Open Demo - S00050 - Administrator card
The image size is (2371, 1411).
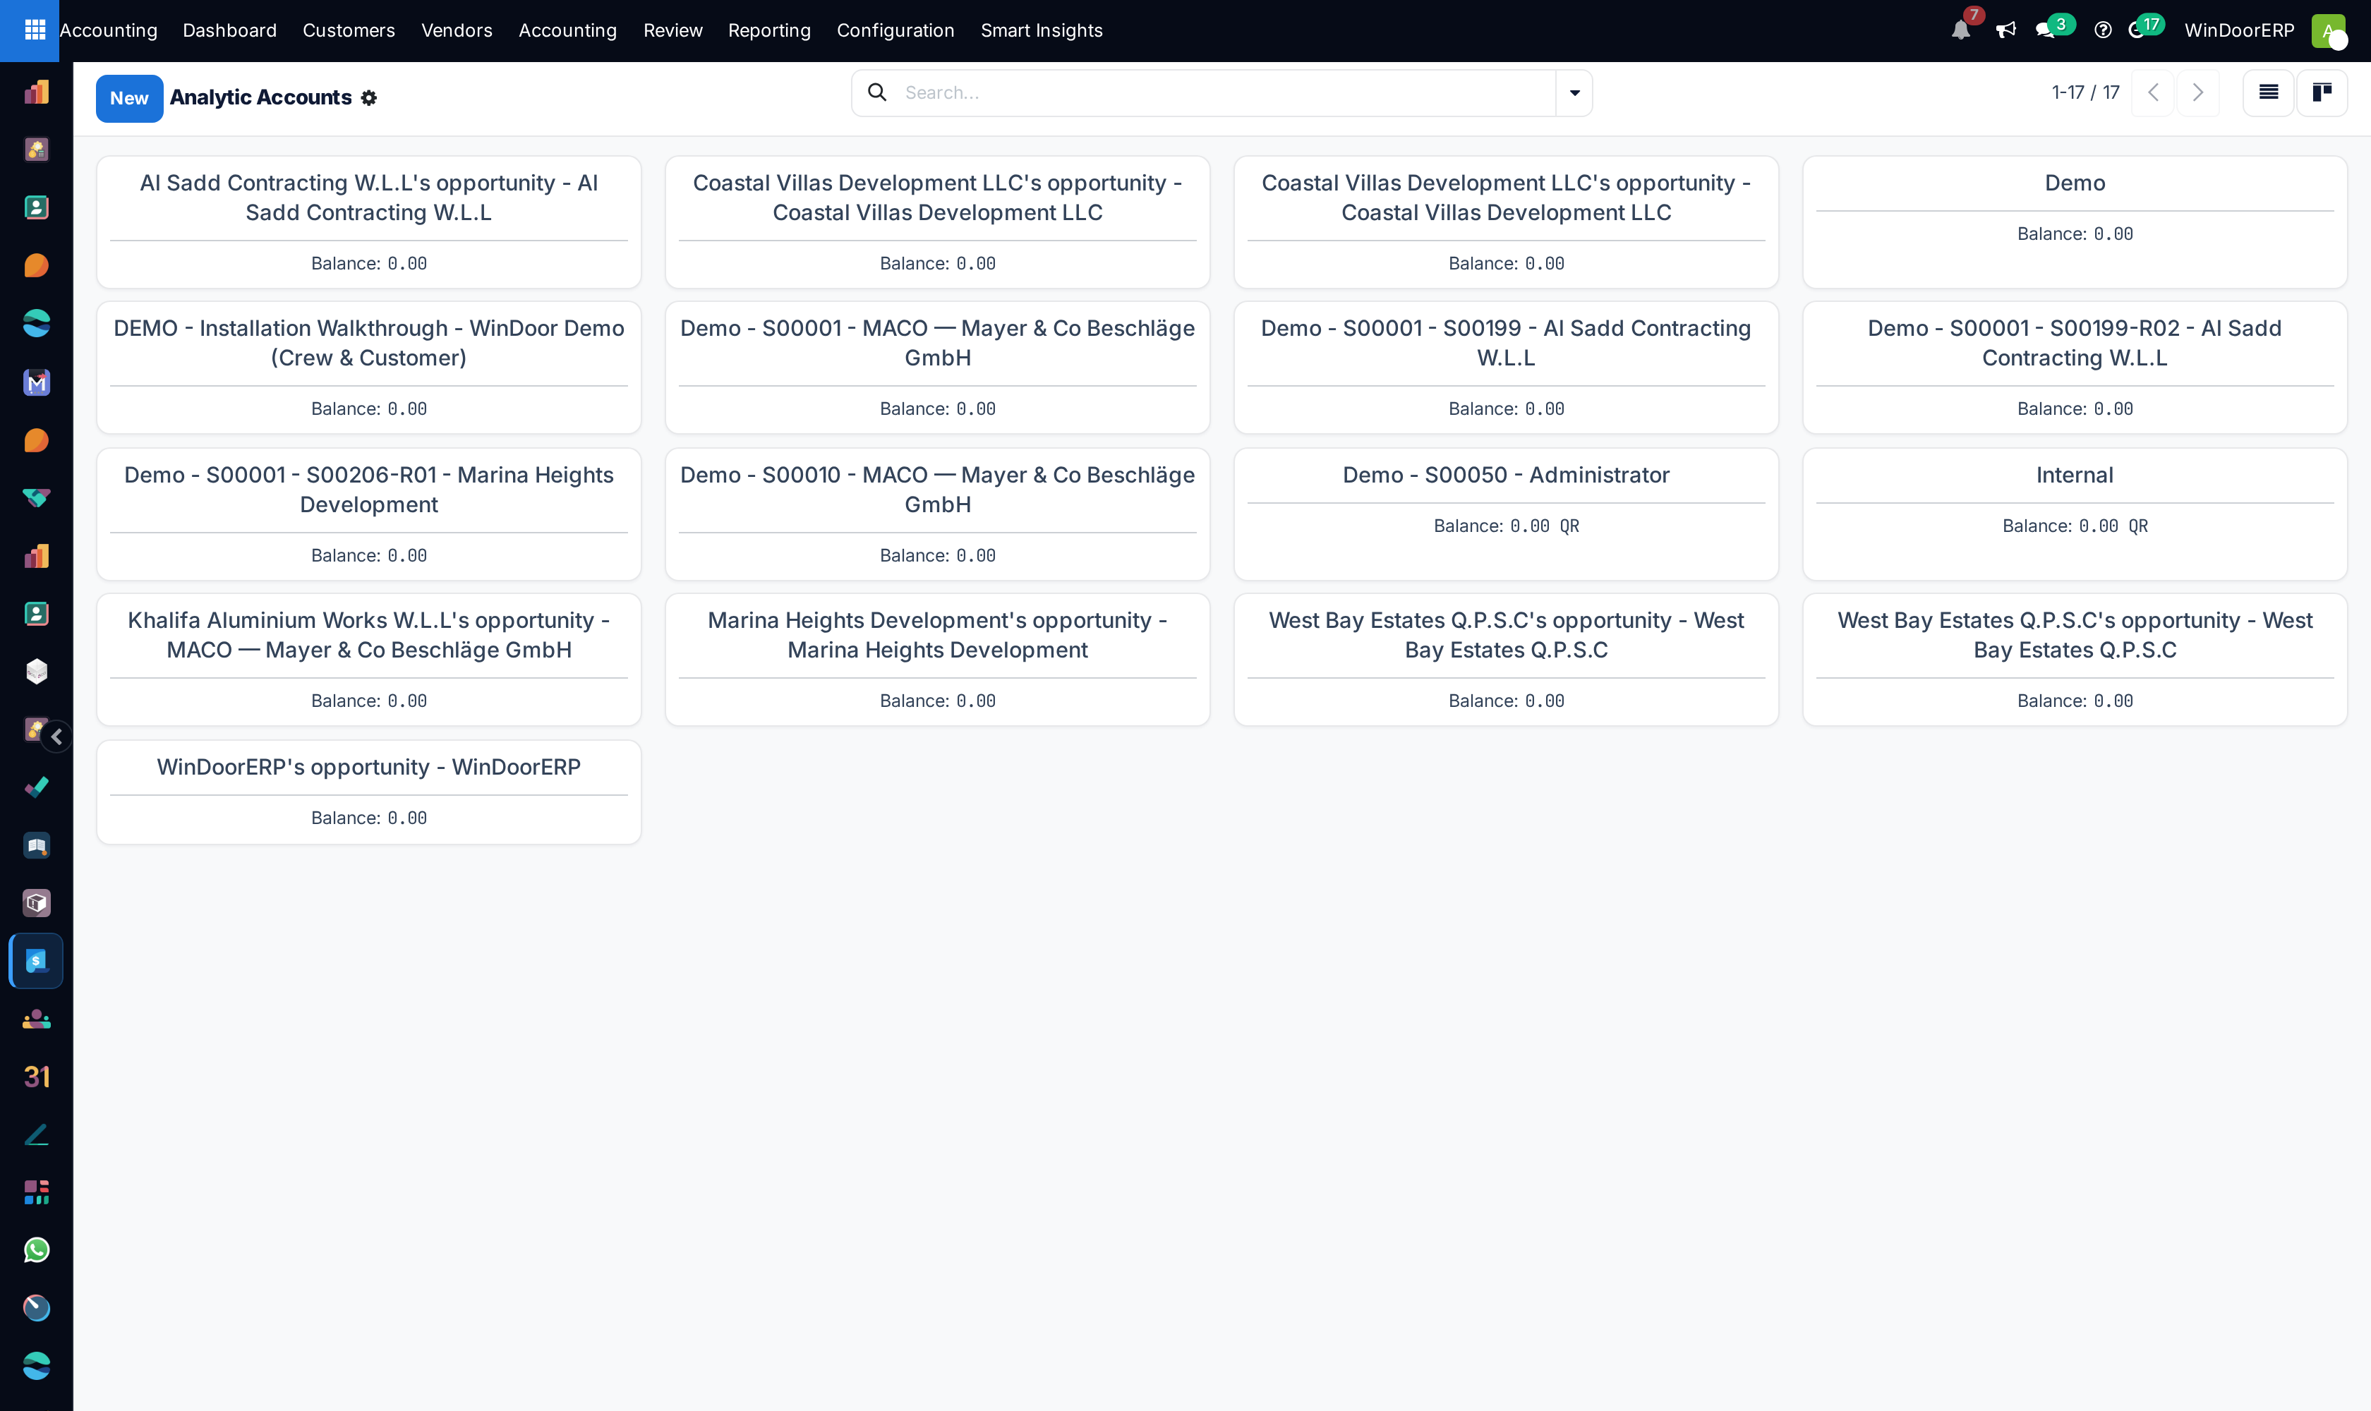pos(1506,514)
